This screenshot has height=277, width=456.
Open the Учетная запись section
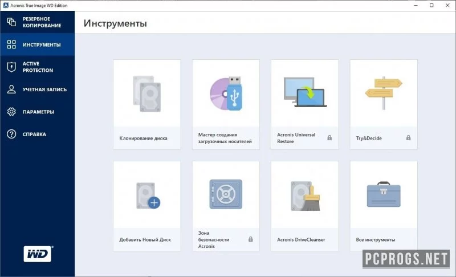coord(37,89)
